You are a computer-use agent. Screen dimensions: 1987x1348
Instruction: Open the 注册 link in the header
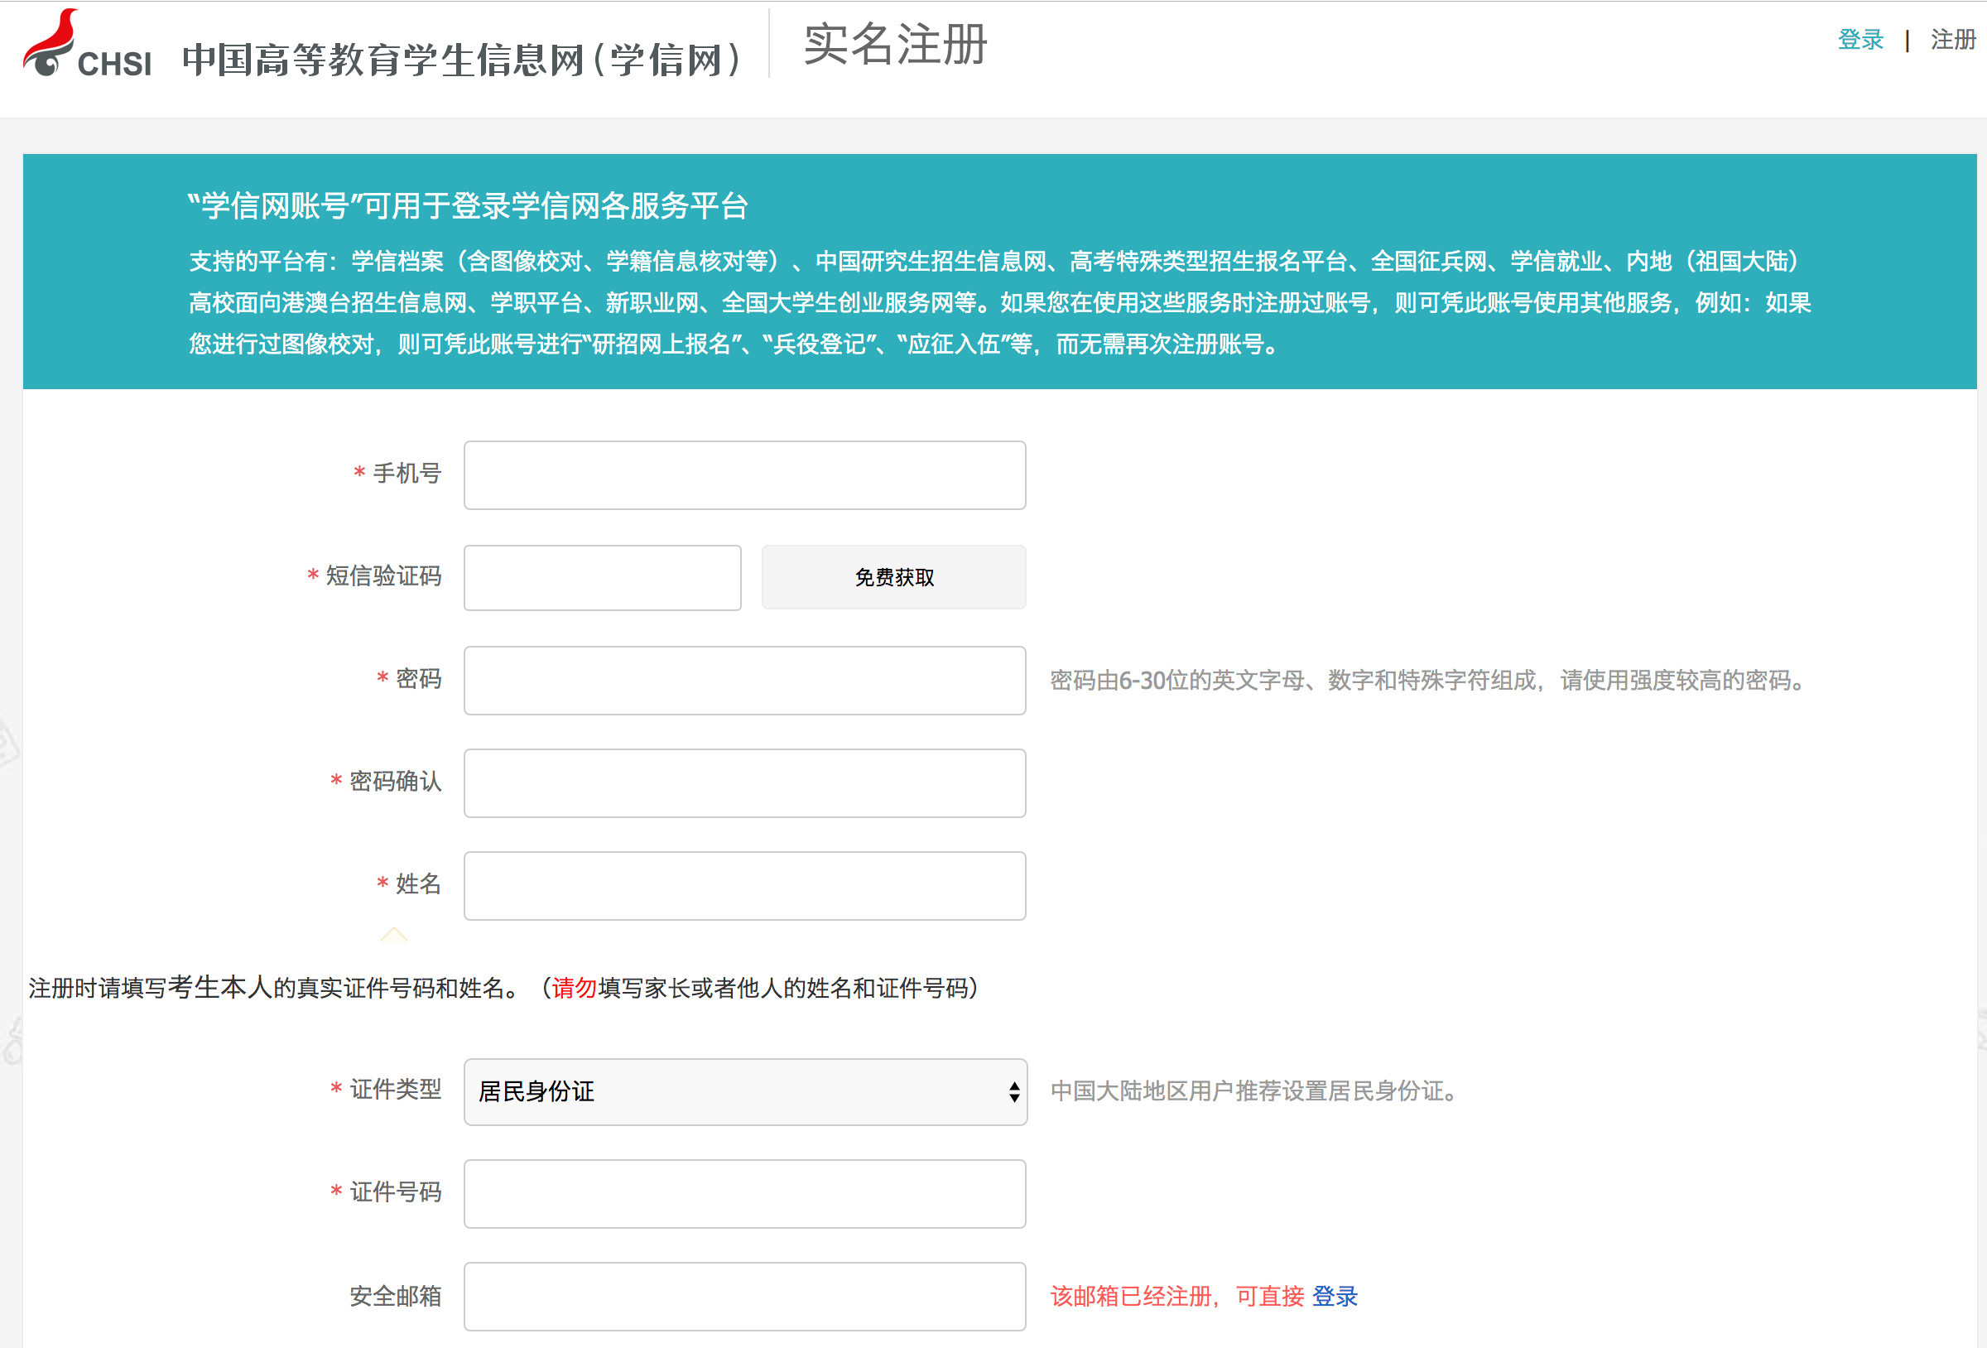[1953, 40]
